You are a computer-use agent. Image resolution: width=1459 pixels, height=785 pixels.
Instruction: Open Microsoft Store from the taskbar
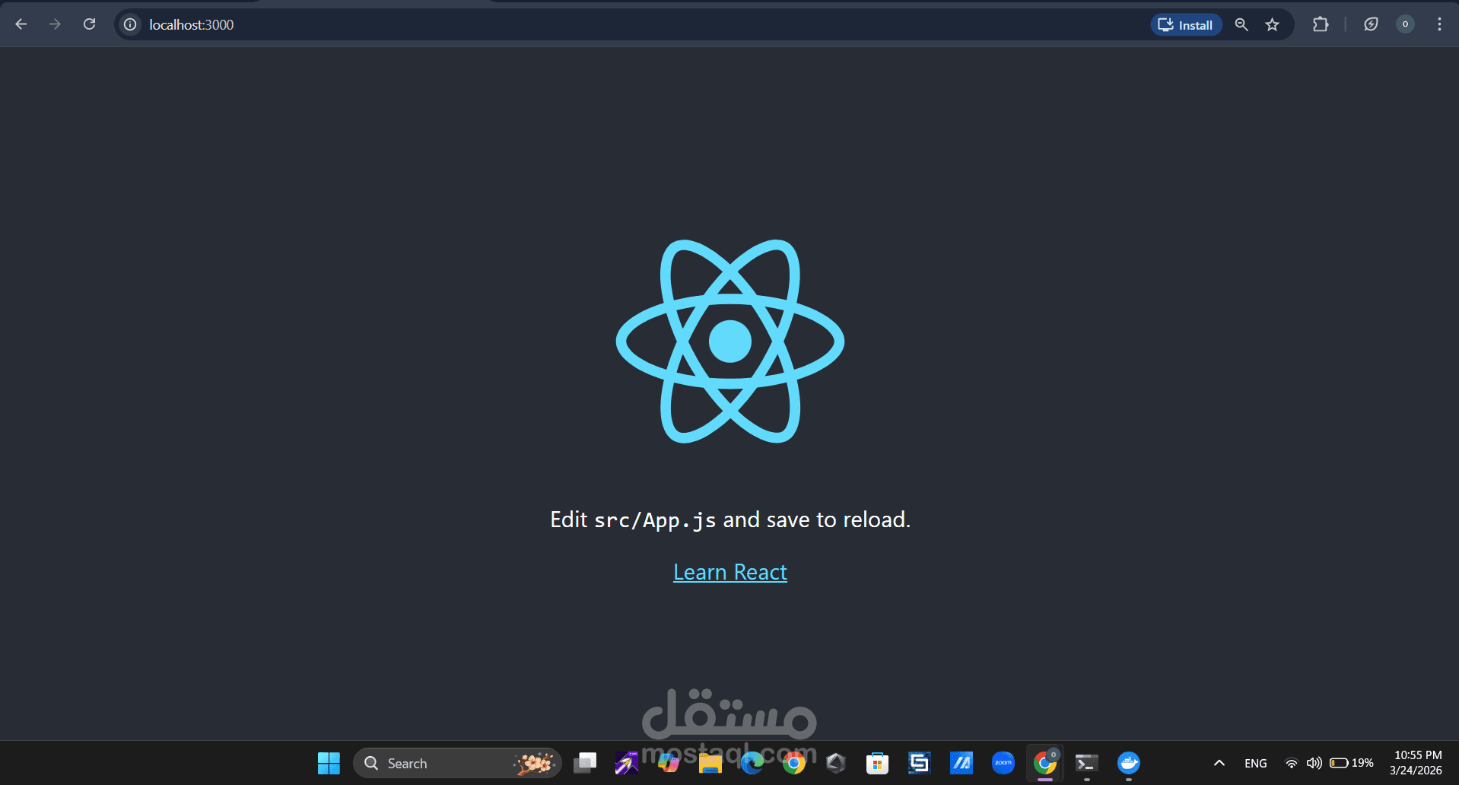[x=878, y=763]
